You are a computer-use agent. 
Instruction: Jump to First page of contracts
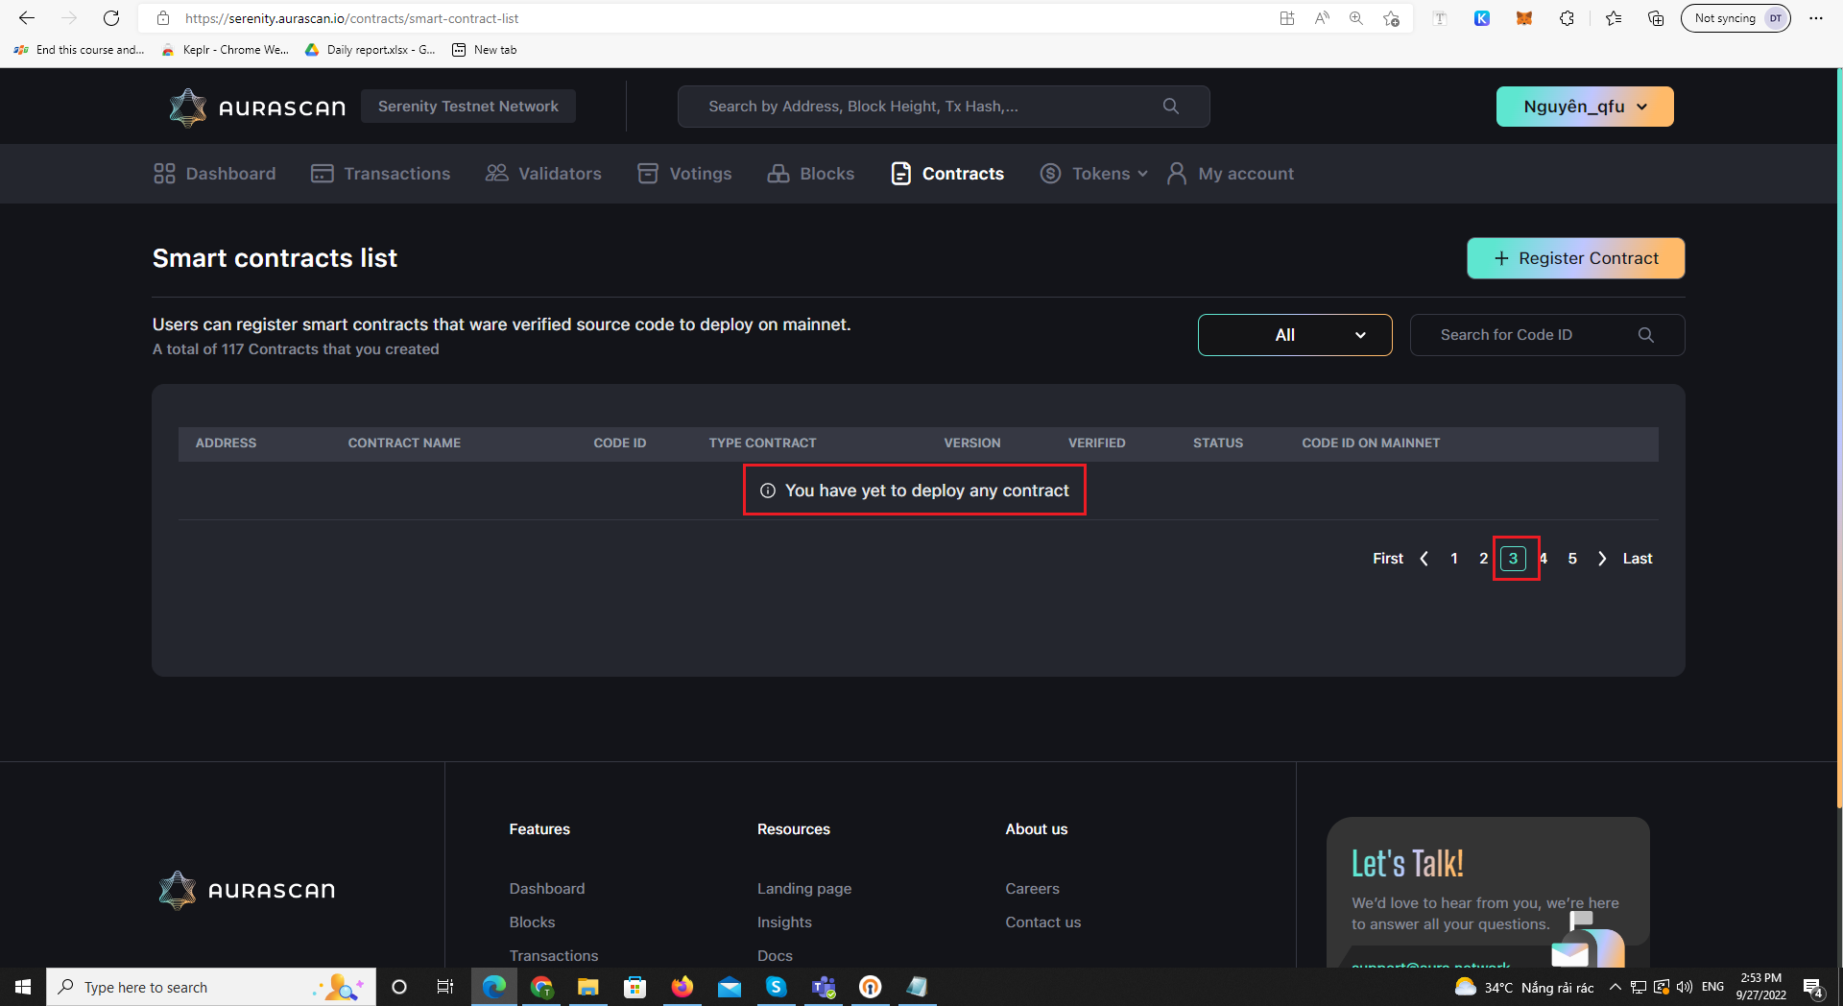click(x=1387, y=558)
